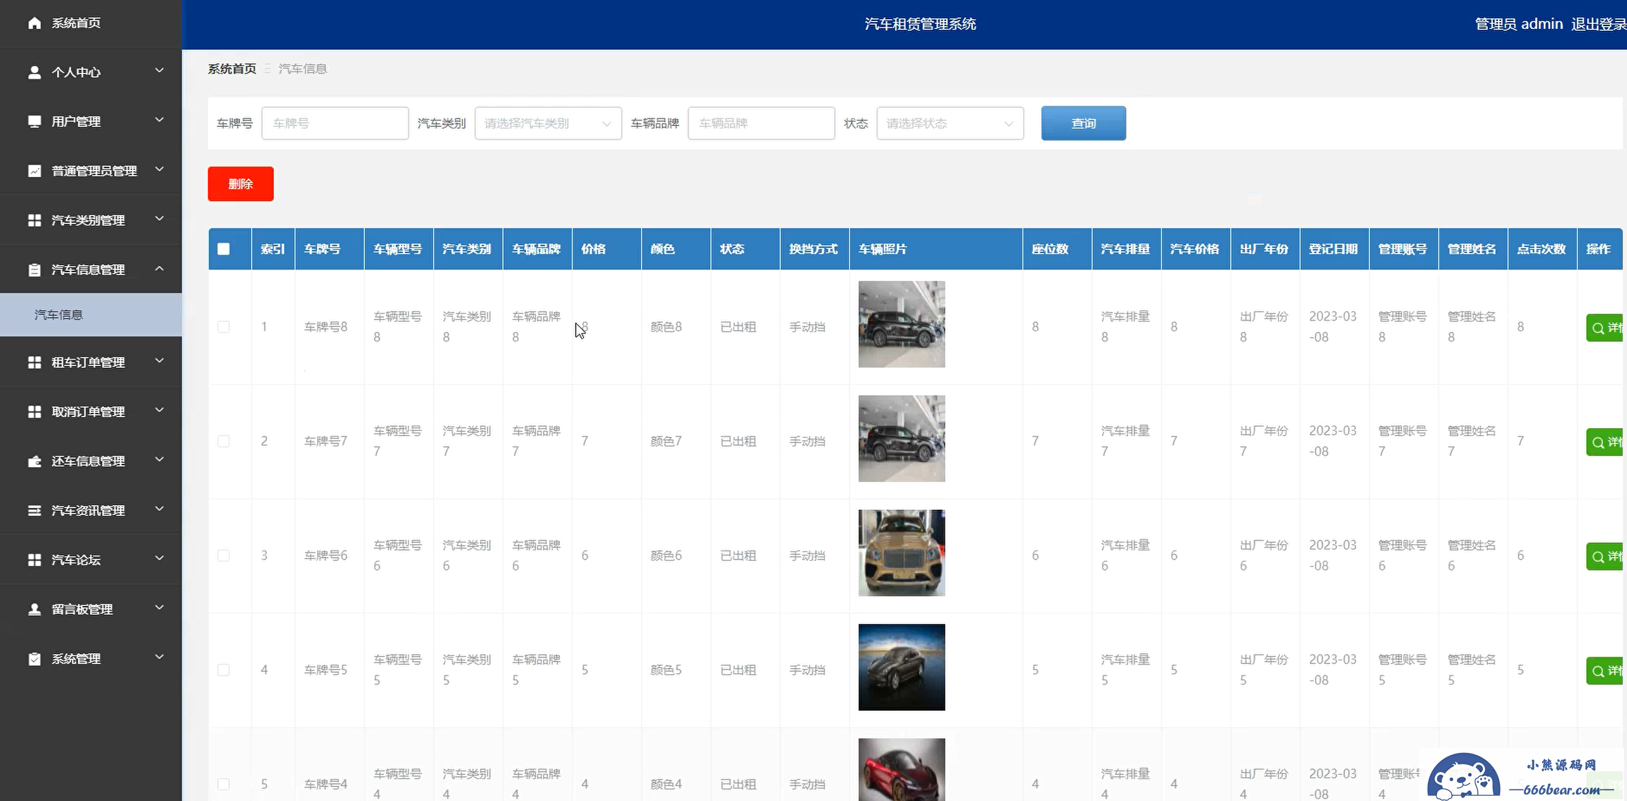Click the wallet icon for 还车信息管理

click(35, 461)
